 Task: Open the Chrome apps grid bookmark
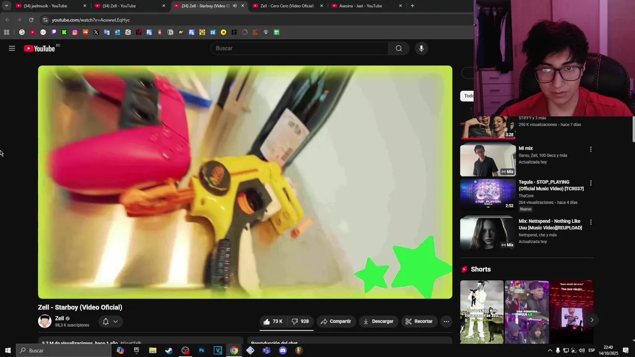[x=6, y=32]
